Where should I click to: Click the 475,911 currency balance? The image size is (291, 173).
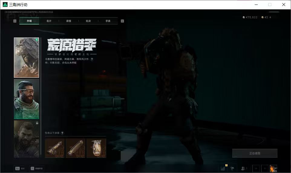click(x=250, y=17)
